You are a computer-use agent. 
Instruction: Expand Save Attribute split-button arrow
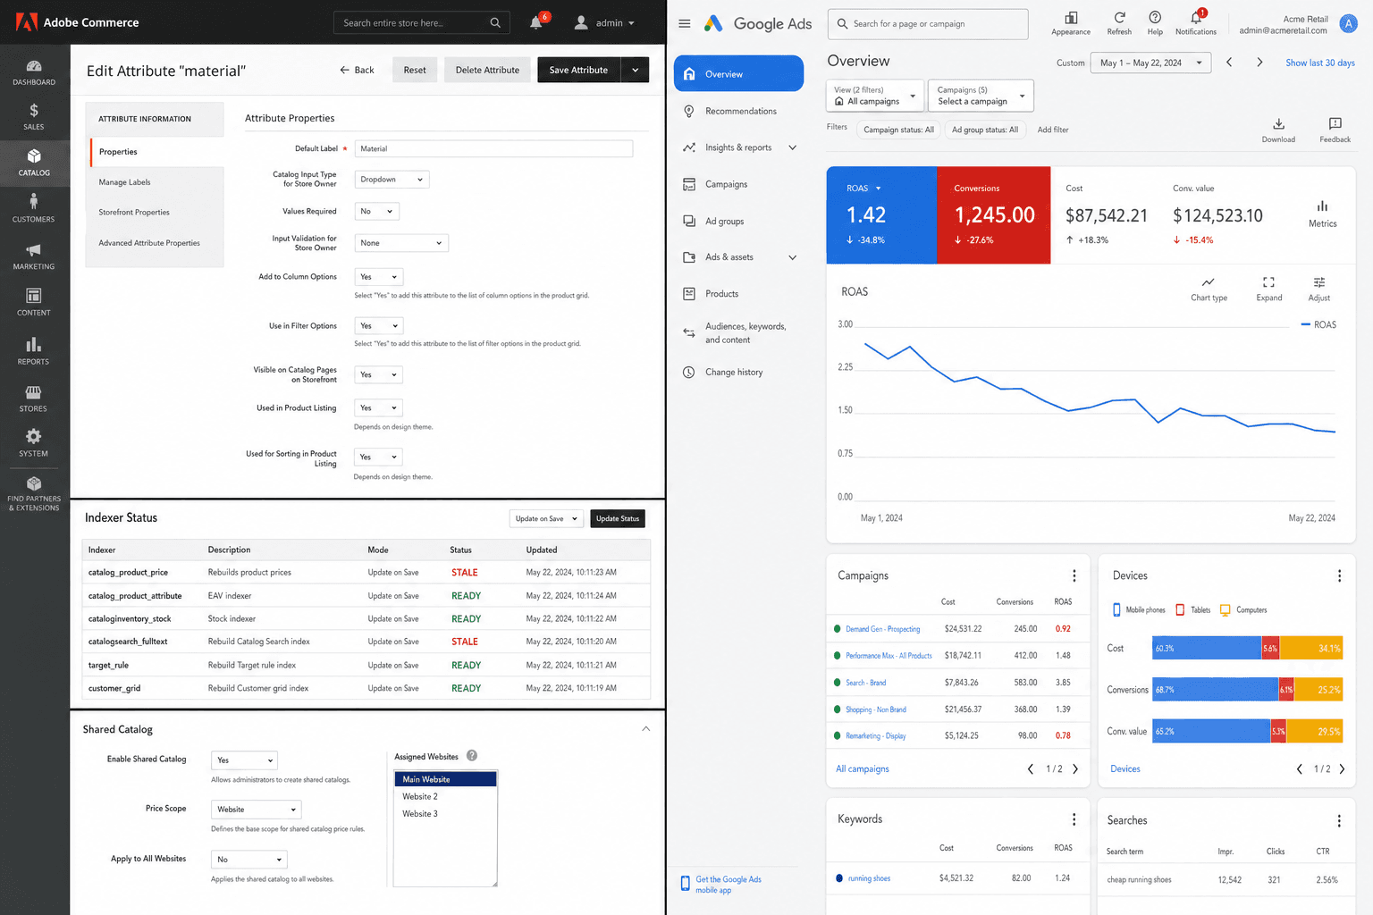point(636,70)
